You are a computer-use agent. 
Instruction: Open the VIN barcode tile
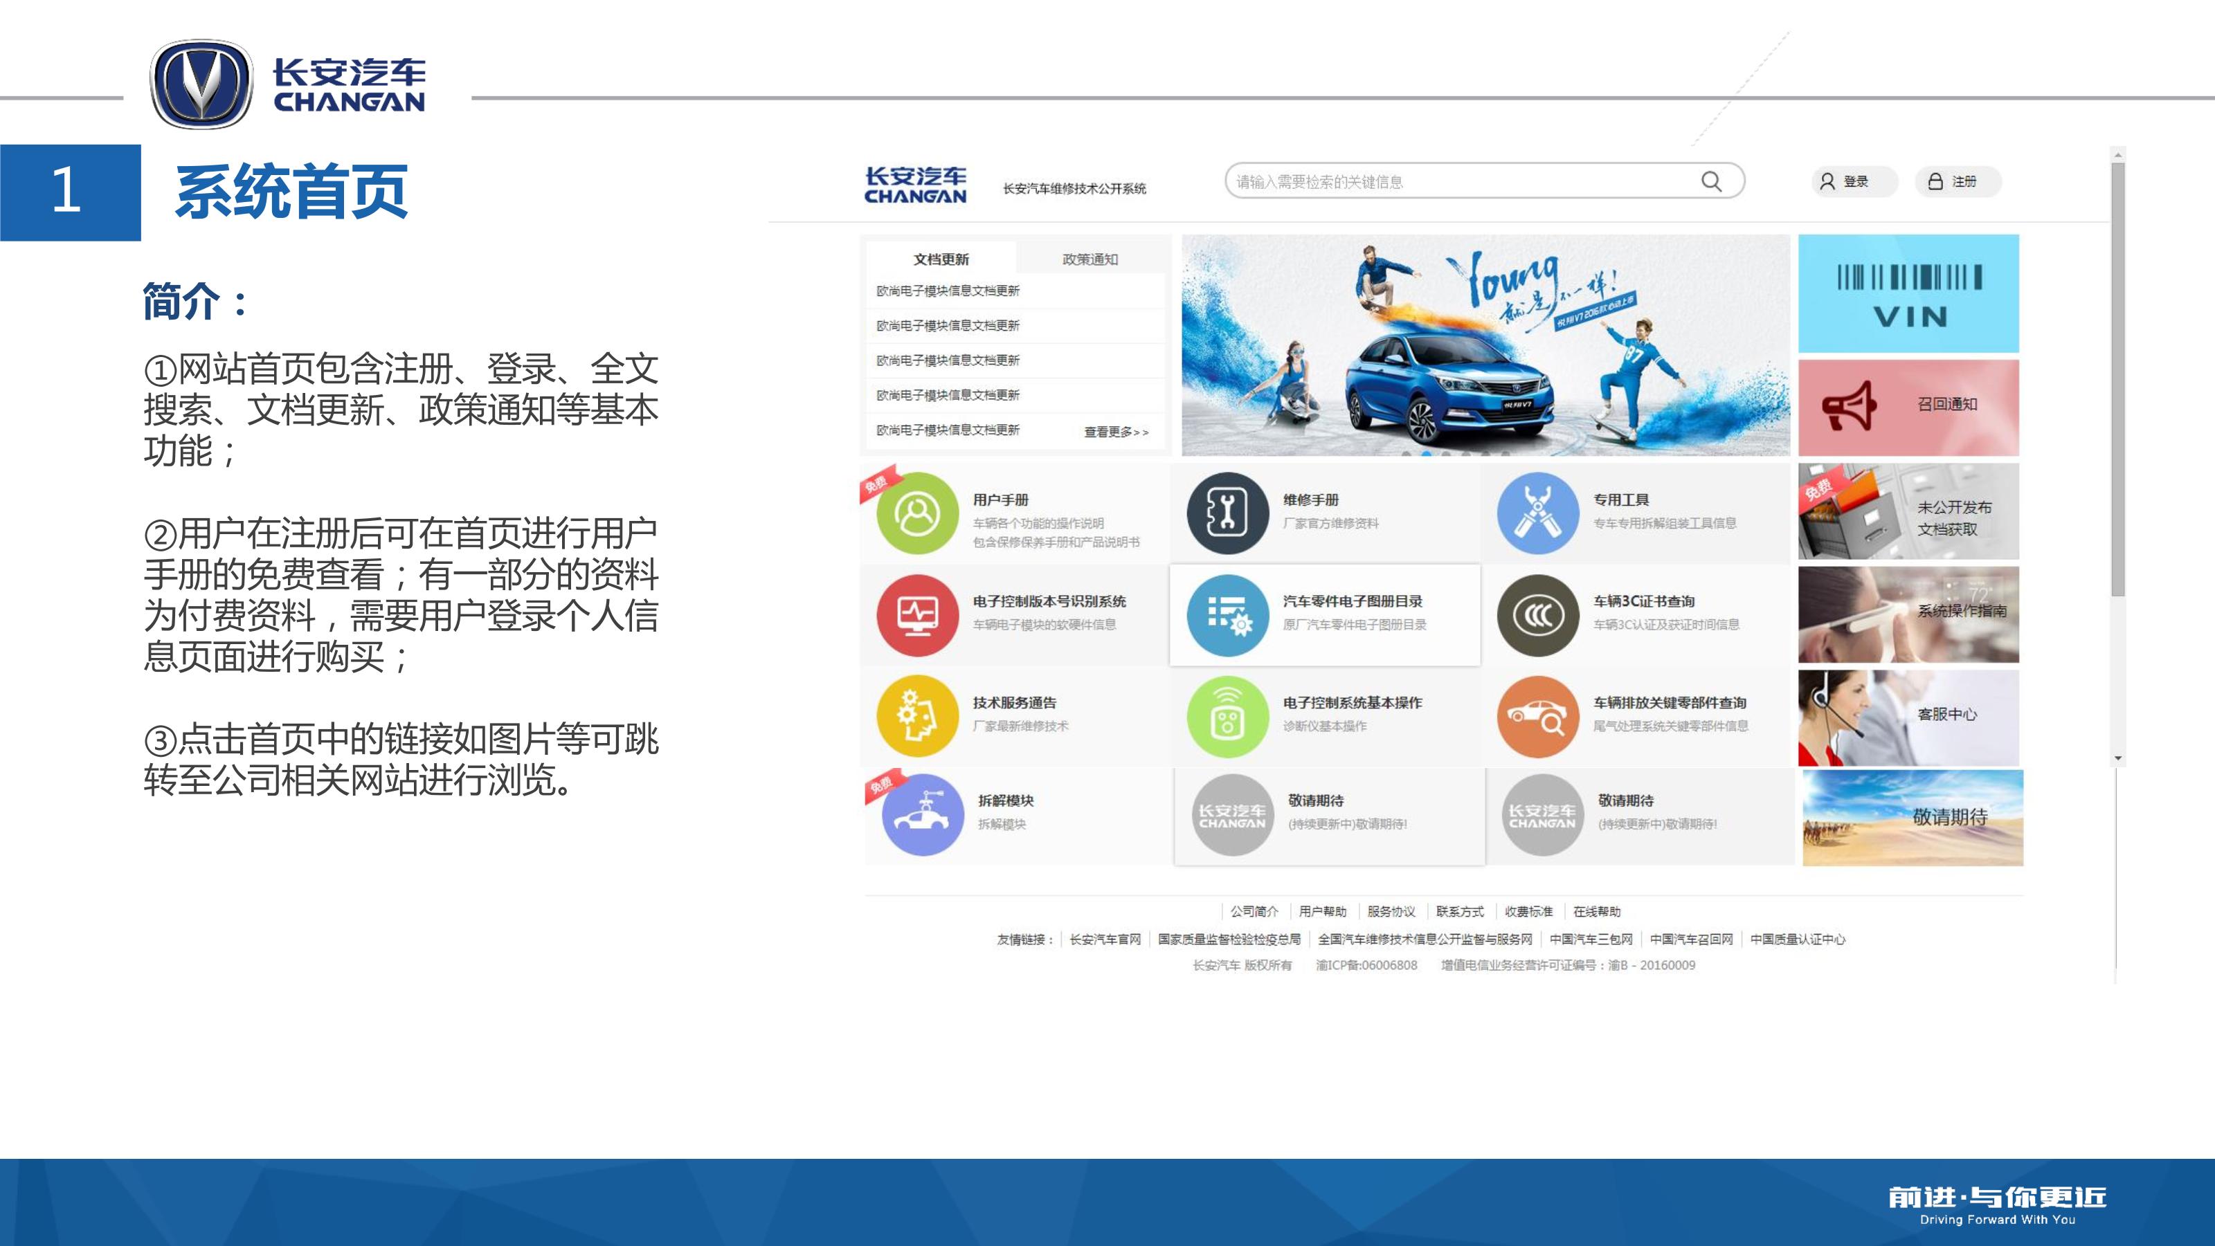click(x=1908, y=294)
